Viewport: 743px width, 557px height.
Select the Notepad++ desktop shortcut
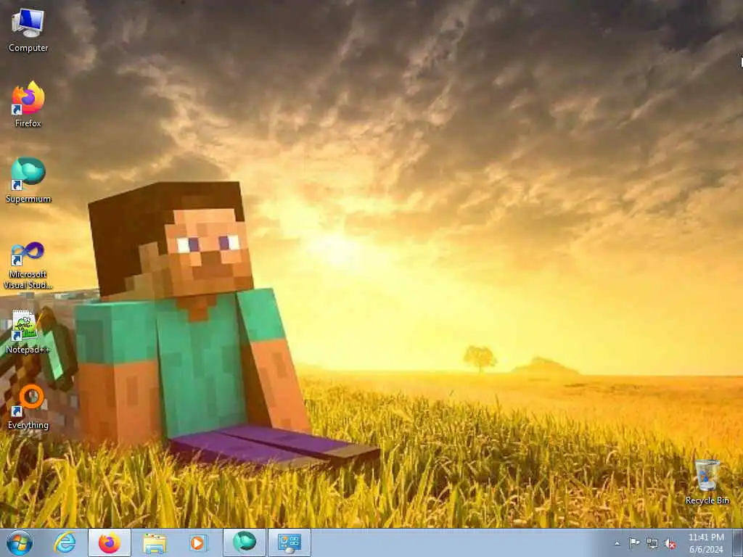28,331
